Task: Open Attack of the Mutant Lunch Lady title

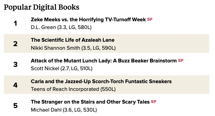Action: click(x=104, y=60)
